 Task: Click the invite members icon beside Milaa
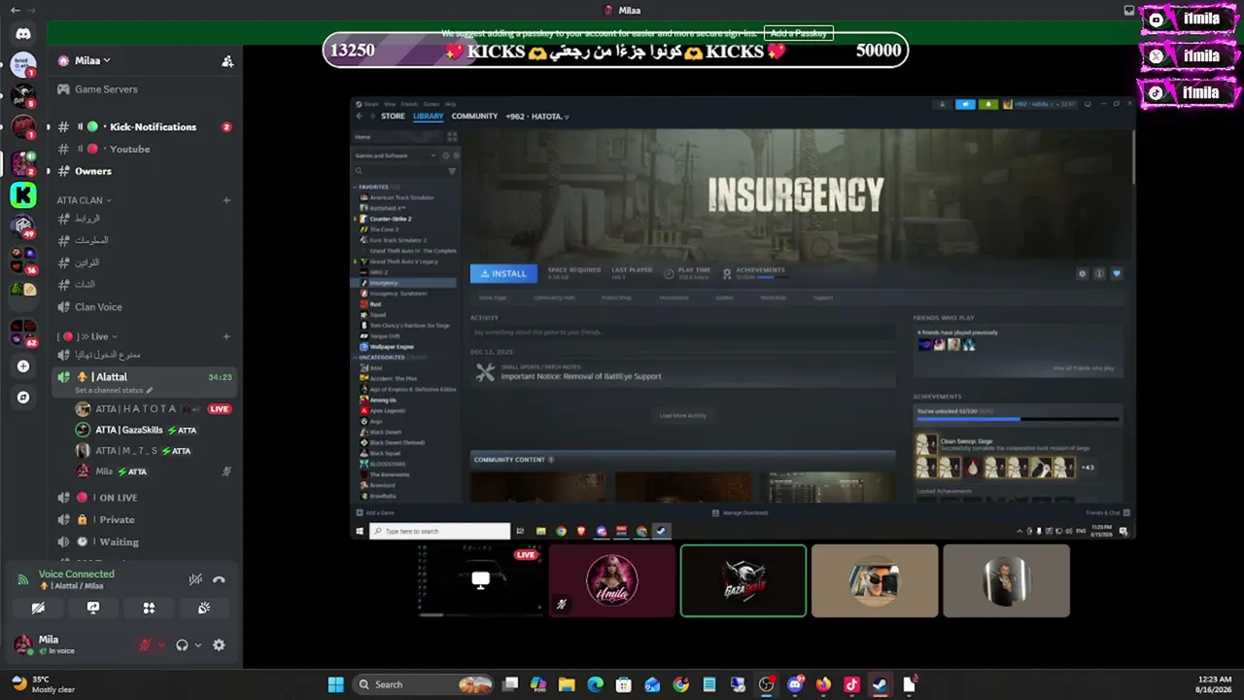(227, 61)
